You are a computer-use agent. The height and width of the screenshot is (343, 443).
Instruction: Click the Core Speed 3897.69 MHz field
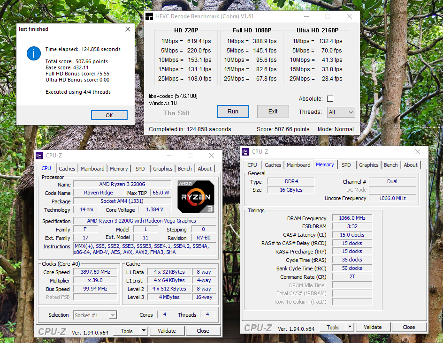click(95, 272)
